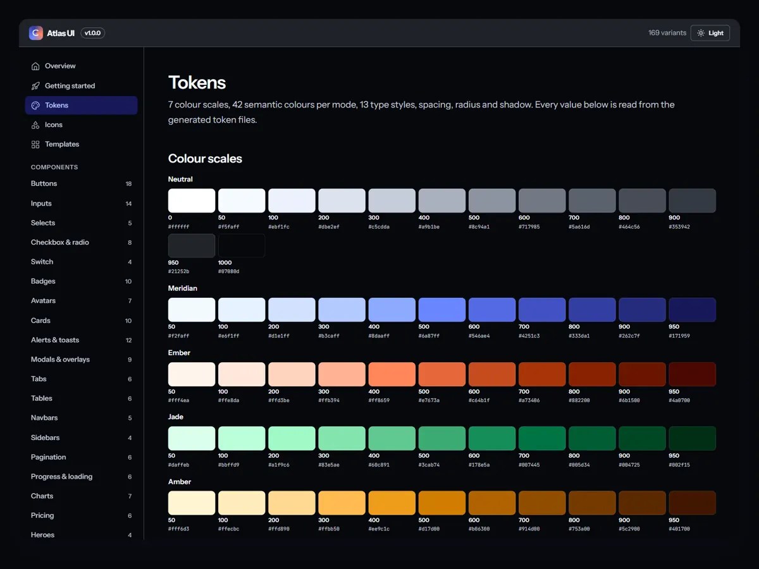
Task: Select Ember 700 swatch #a73406
Action: [542, 374]
